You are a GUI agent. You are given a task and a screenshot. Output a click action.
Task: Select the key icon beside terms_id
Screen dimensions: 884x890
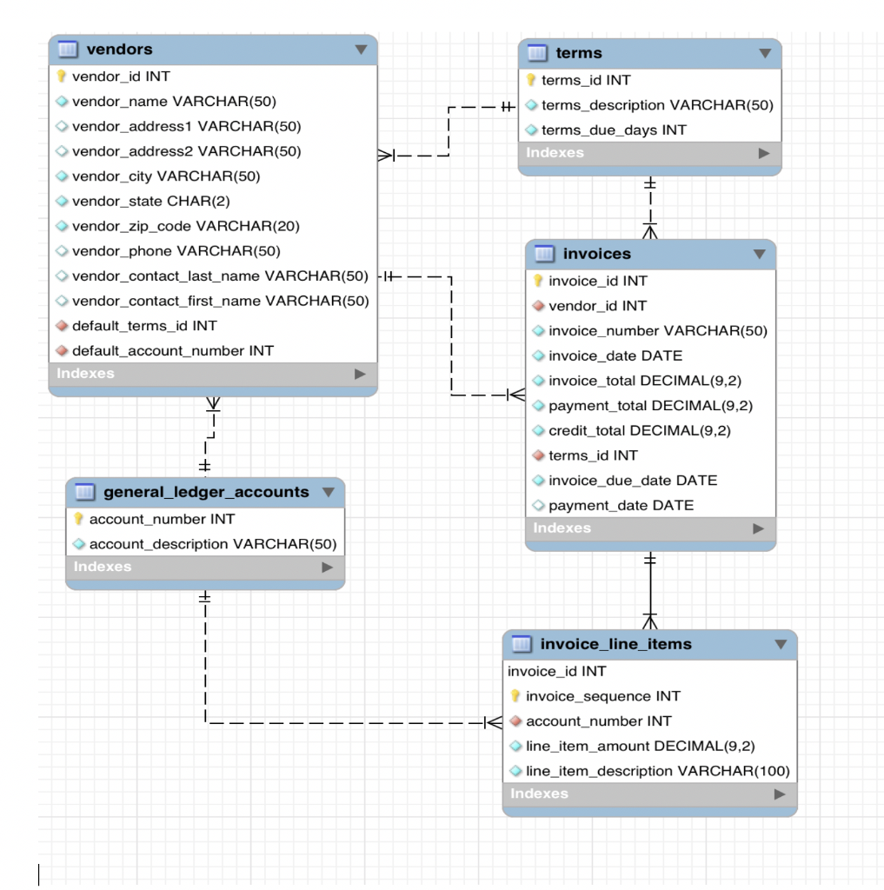coord(532,79)
